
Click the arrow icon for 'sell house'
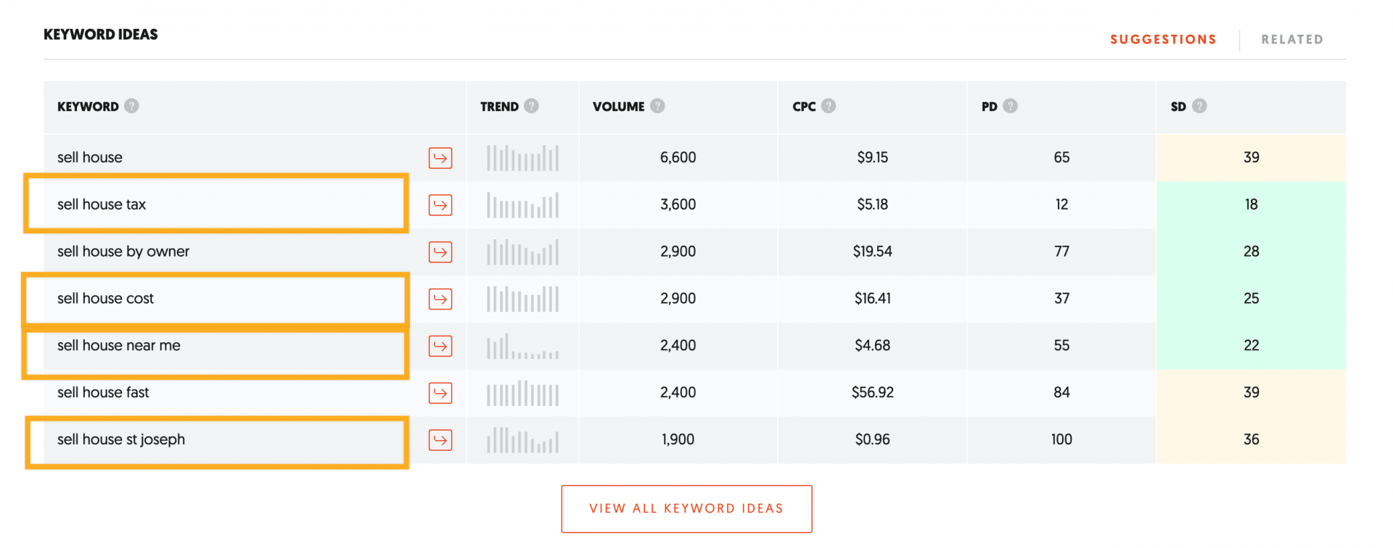[x=440, y=158]
